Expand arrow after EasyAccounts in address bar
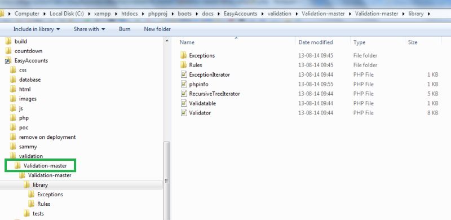Screen dimensions: 451x220 [262, 14]
